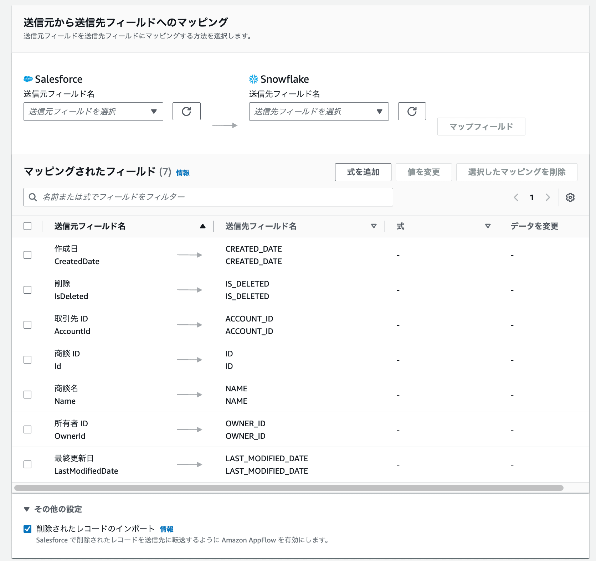596x561 pixels.
Task: Click the 式を追加 button
Action: [x=363, y=172]
